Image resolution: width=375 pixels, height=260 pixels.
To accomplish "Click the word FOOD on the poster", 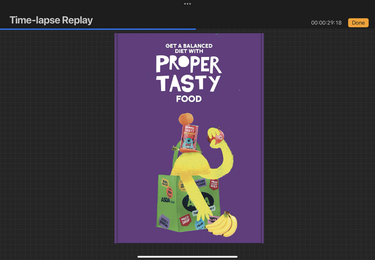I will (x=189, y=99).
